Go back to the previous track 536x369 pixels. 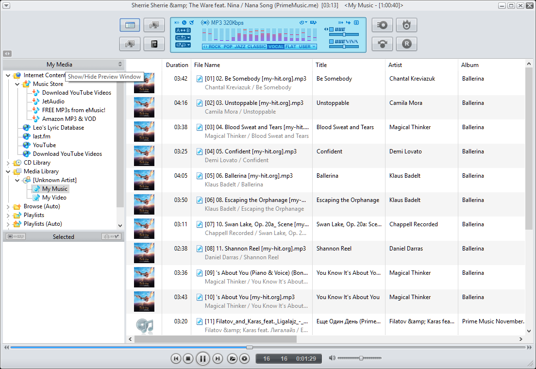[x=176, y=359]
